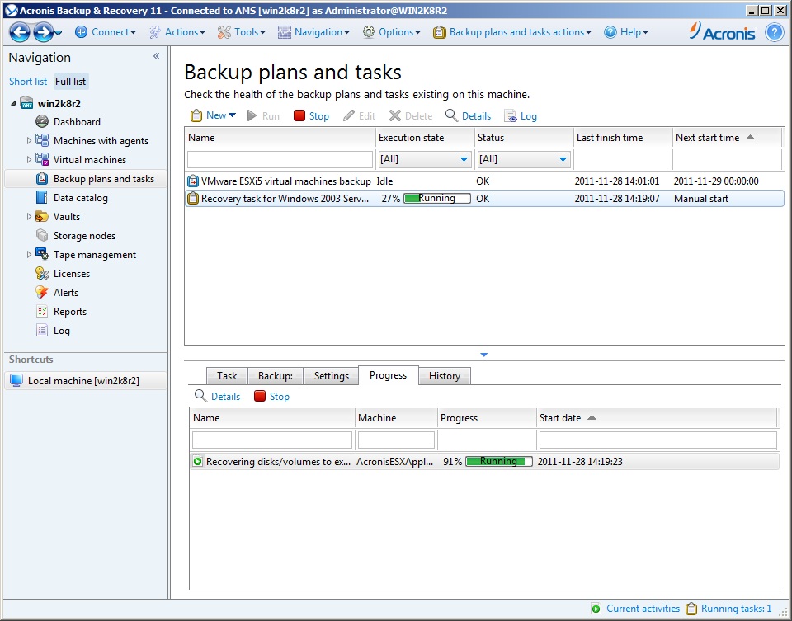
Task: Open the Navigation menu in toolbar
Action: pos(313,32)
